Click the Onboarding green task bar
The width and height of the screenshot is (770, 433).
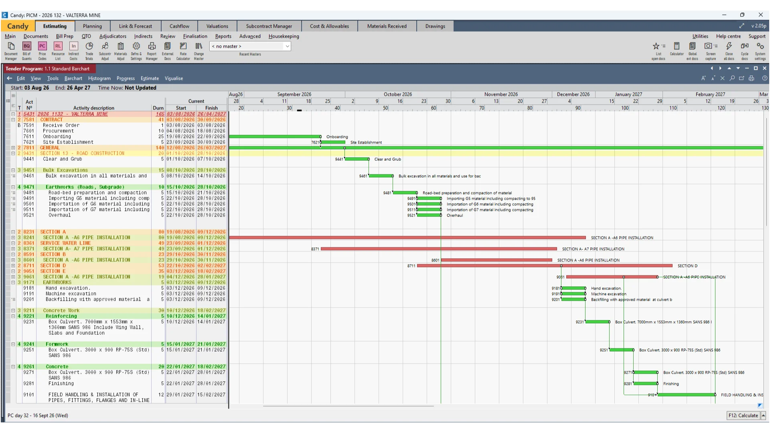275,137
